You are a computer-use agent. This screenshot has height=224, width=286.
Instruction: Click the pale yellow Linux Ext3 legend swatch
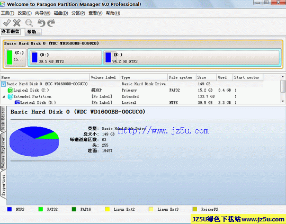click(x=151, y=209)
